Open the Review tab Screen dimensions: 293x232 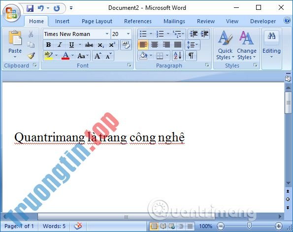coord(206,21)
